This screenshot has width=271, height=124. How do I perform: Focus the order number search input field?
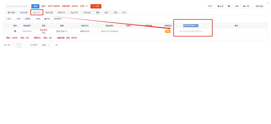[17, 6]
